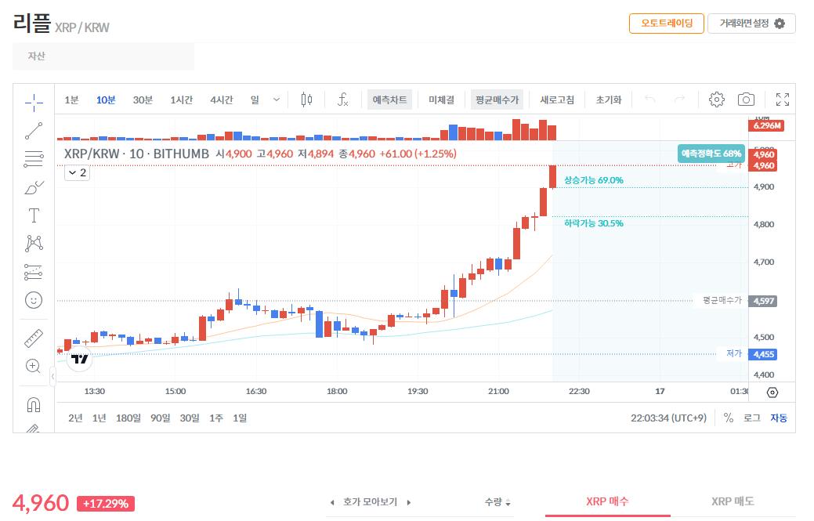814x521 pixels.
Task: Toggle the 예측차트 prediction chart
Action: click(389, 99)
